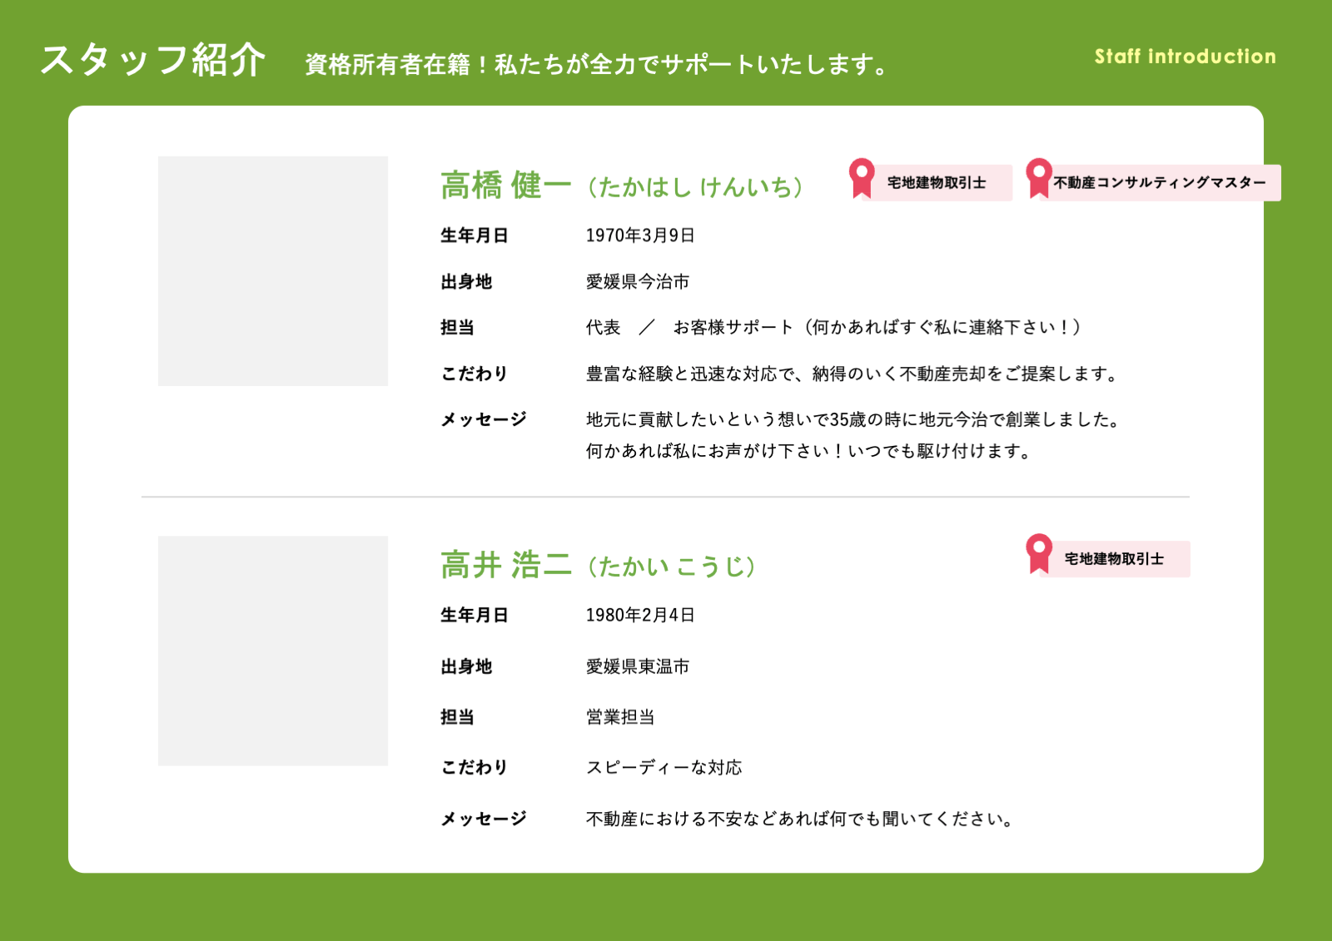
Task: Click the birthplace 愛媛県今治市
Action: click(638, 282)
